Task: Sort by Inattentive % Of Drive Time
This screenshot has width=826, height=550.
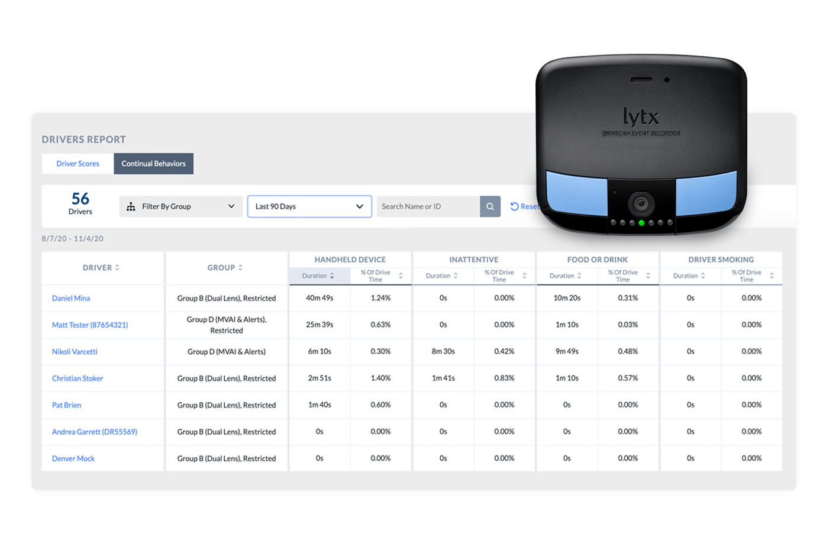Action: click(x=505, y=276)
